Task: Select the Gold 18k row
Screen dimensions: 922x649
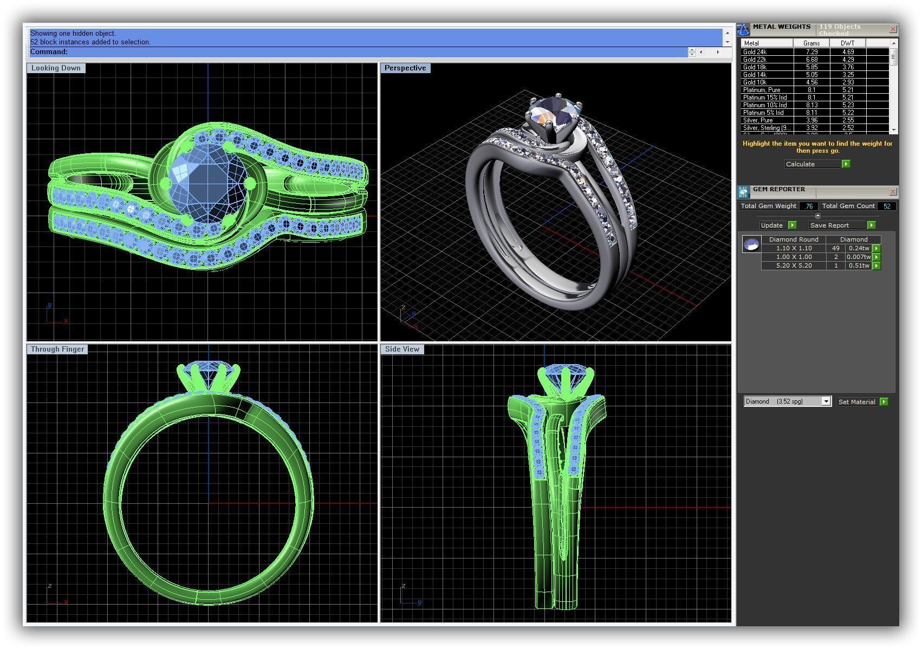Action: tap(815, 67)
